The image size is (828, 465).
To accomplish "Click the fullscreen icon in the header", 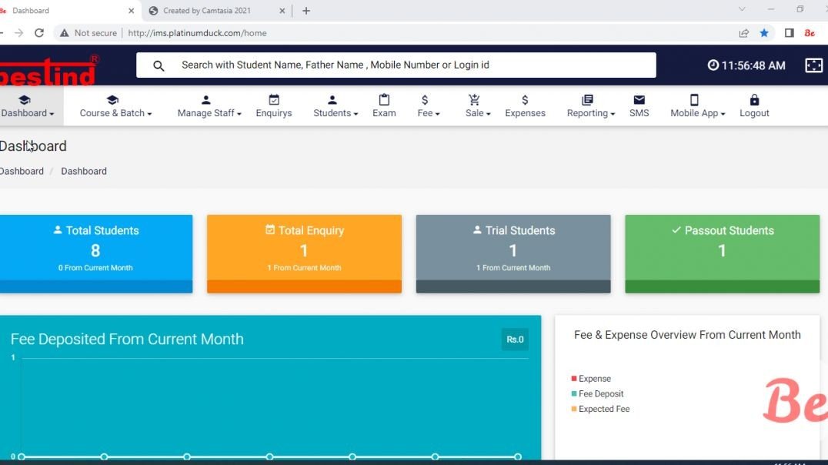I will pyautogui.click(x=814, y=66).
